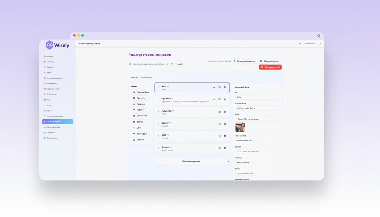Duplicate the Hero block using its copy icon
380x217 pixels.
coord(219,87)
